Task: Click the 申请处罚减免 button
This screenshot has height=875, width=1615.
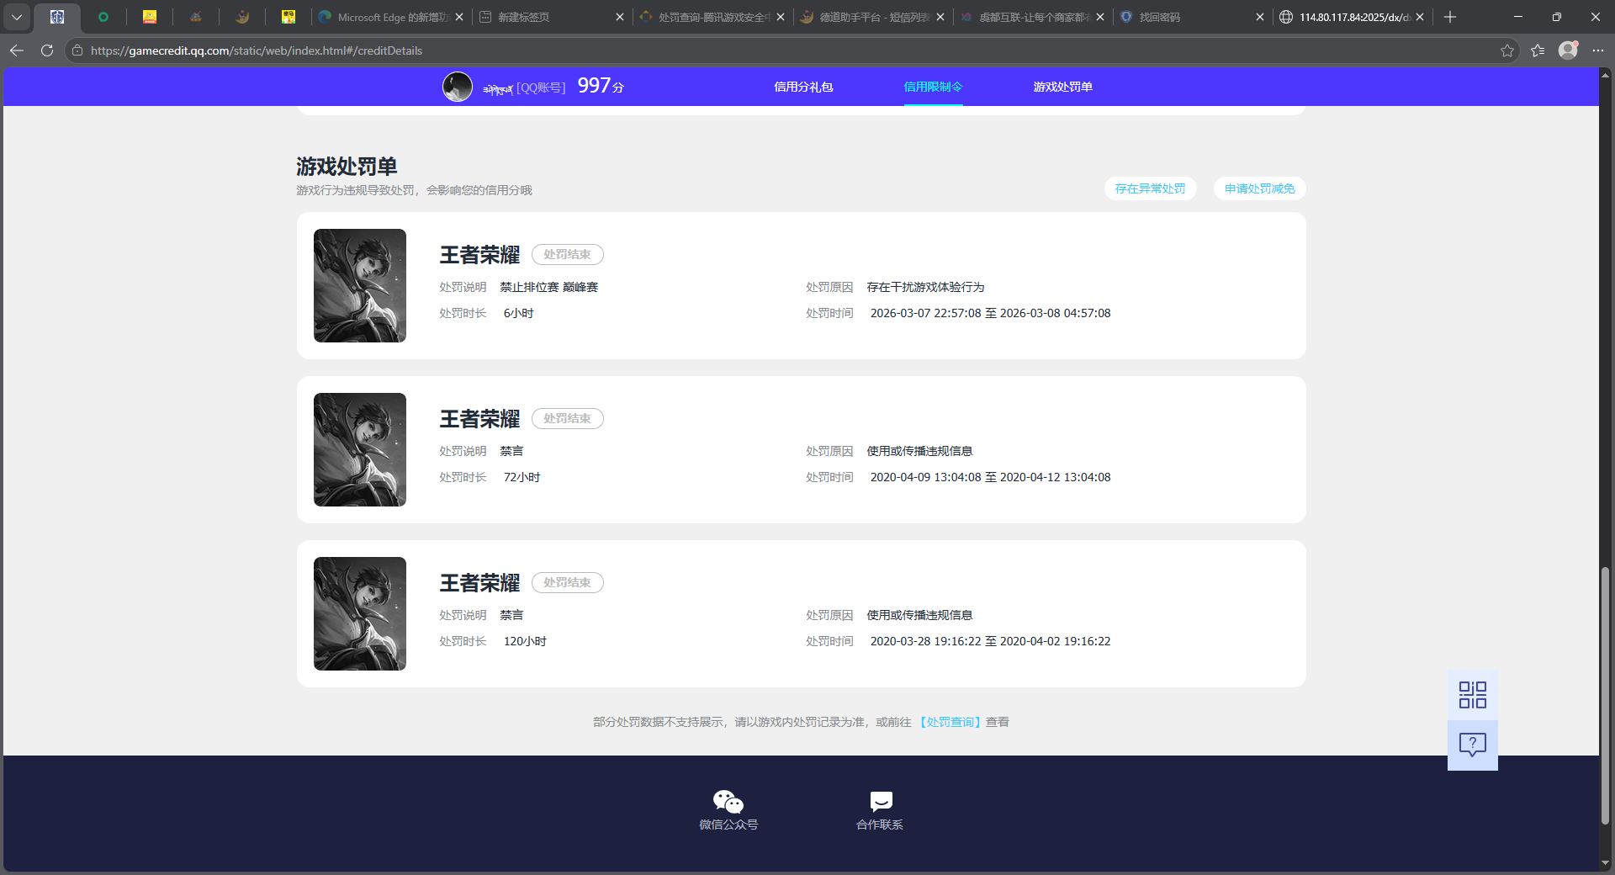Action: click(x=1259, y=188)
